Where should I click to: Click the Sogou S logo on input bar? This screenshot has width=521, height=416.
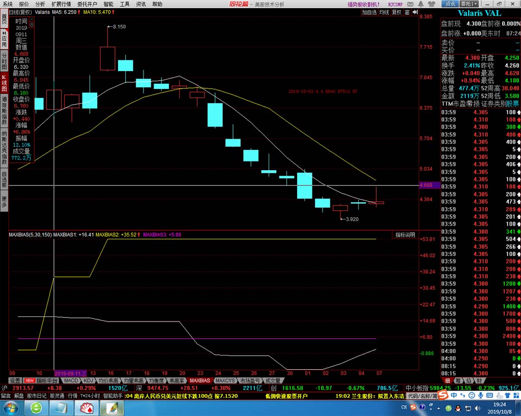pos(443,395)
